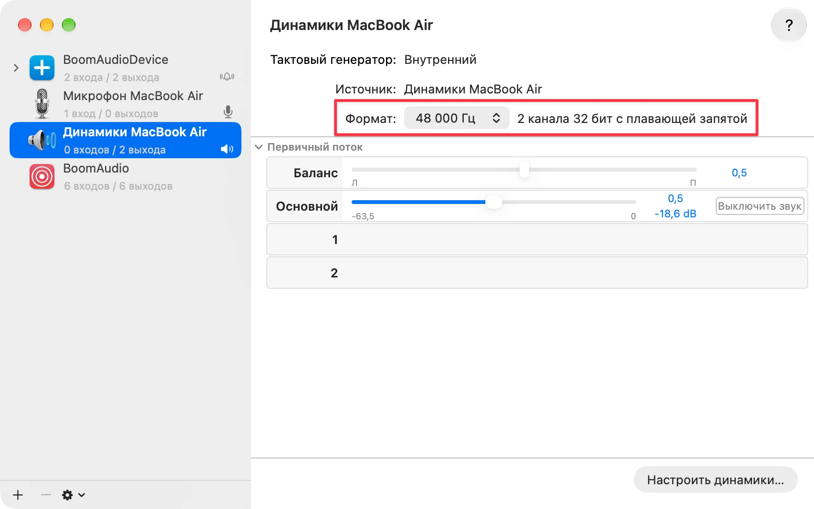Mute output with Выключить звук
The image size is (814, 509).
(x=760, y=206)
